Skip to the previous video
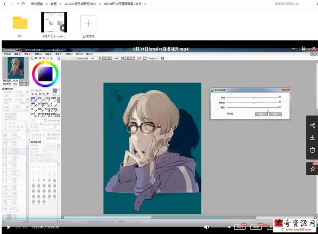318x234 pixels. coord(18,227)
